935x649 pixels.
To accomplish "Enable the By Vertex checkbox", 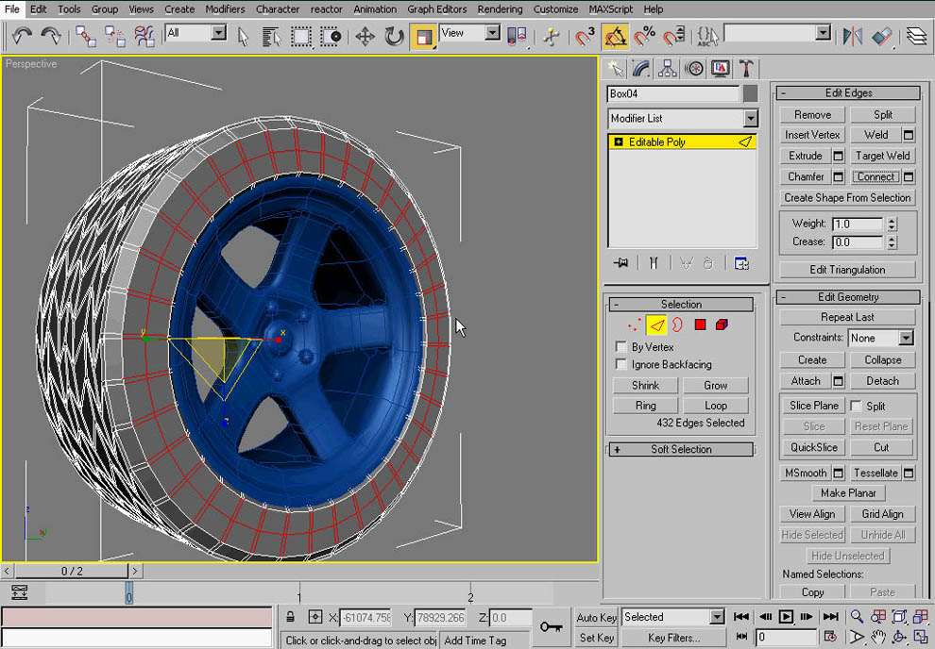I will (x=621, y=347).
